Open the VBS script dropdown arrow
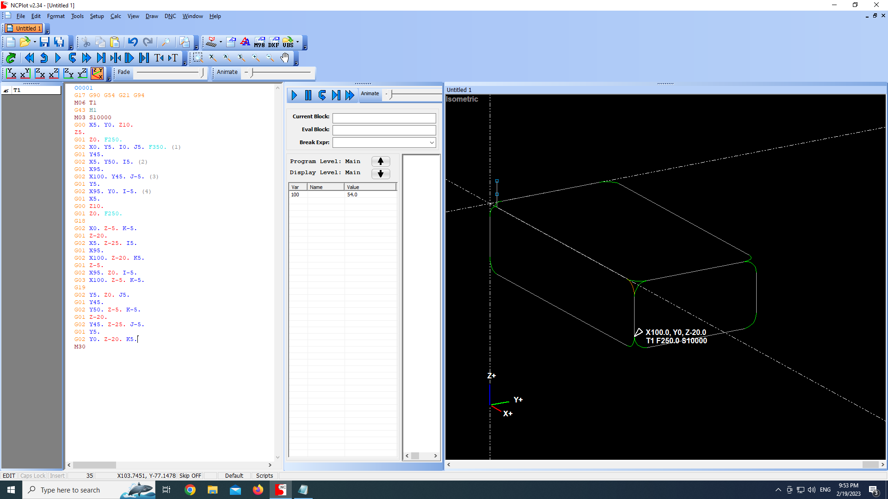 [297, 43]
